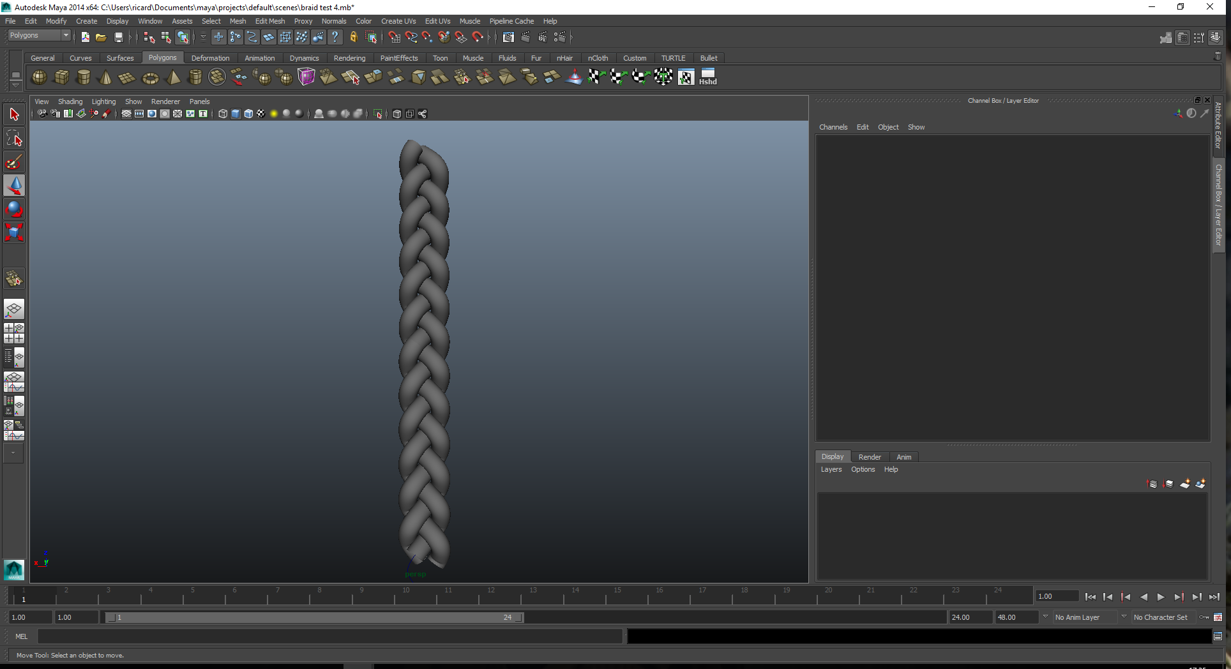Select the Rotate tool in the toolbox
This screenshot has height=669, width=1231.
tap(14, 209)
